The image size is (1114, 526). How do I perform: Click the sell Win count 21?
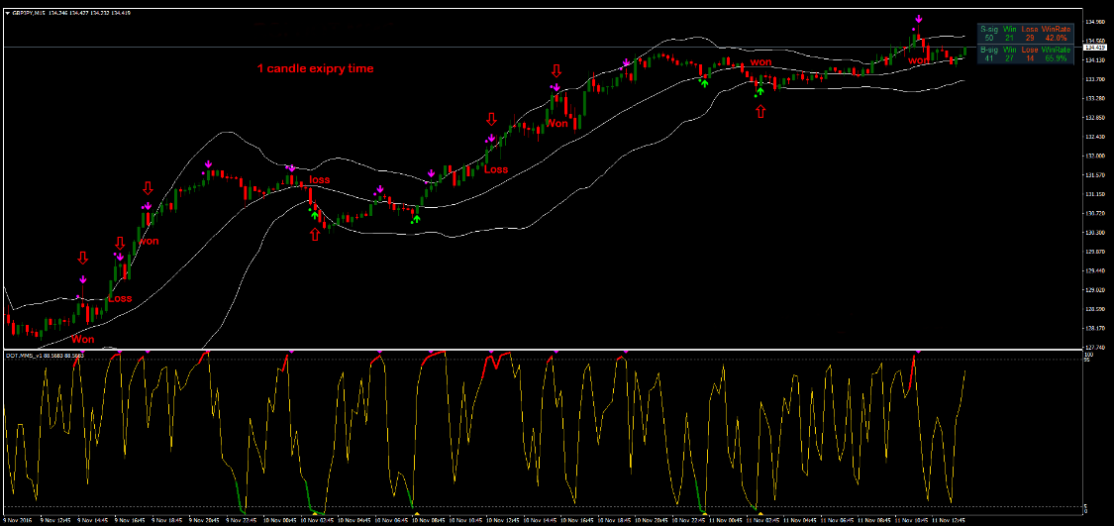tap(1010, 38)
